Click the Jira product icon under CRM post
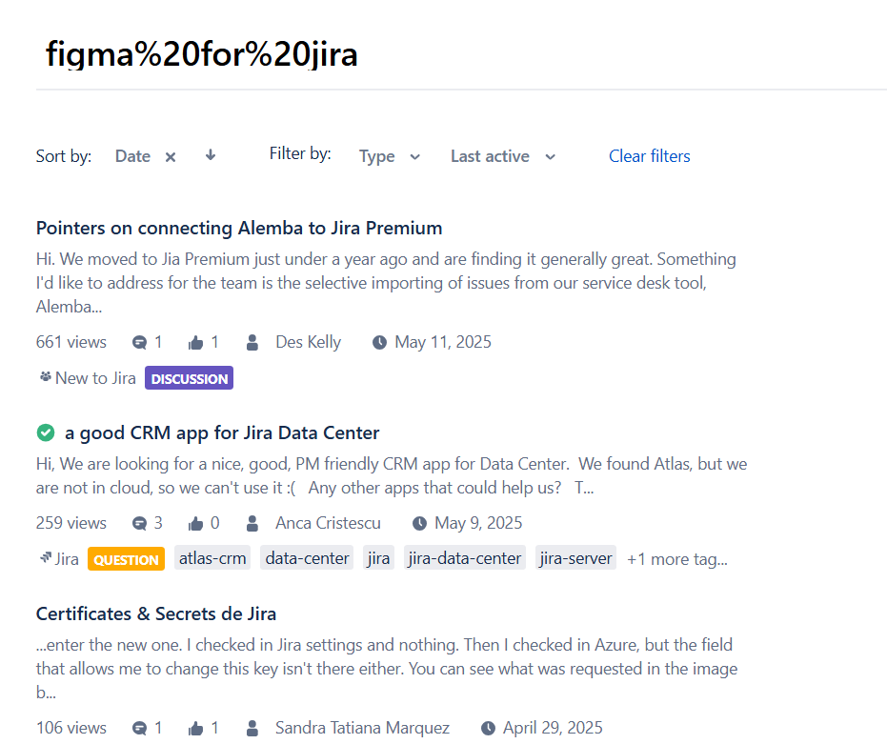 [46, 558]
